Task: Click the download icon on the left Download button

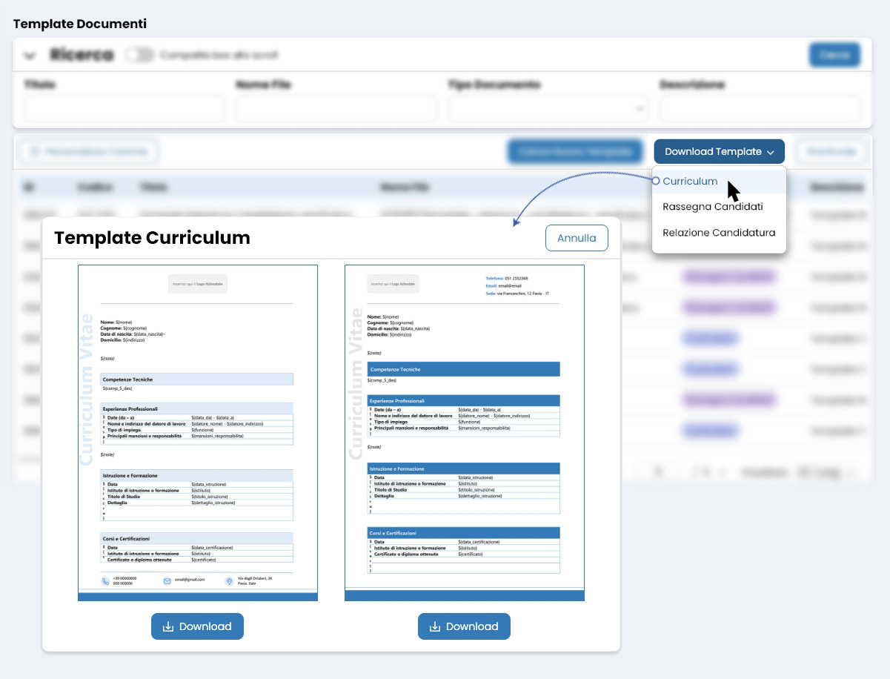Action: 169,626
